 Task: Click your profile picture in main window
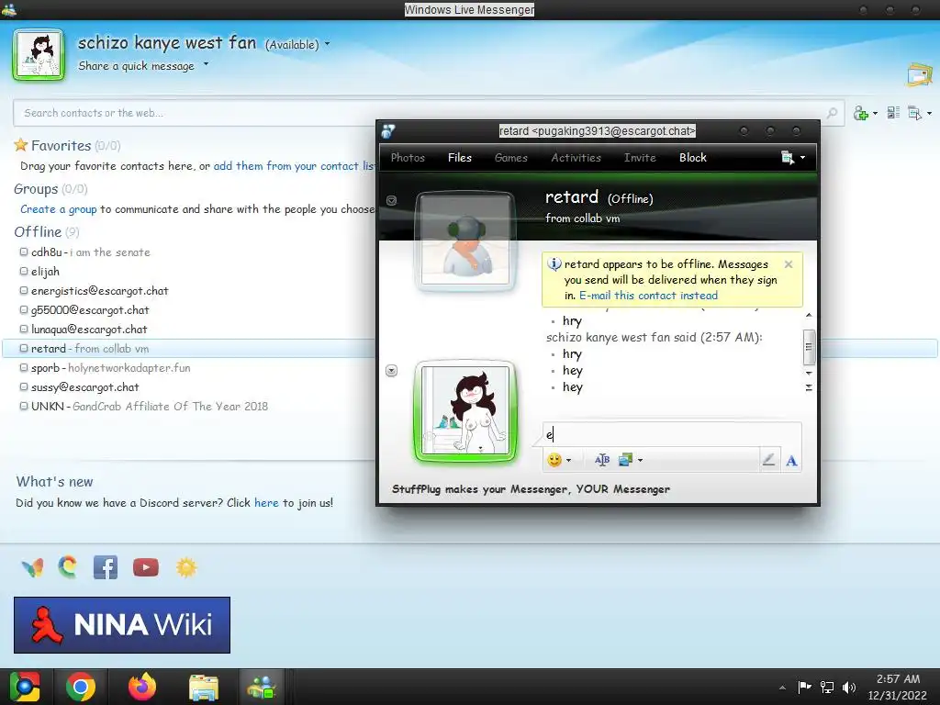tap(39, 54)
